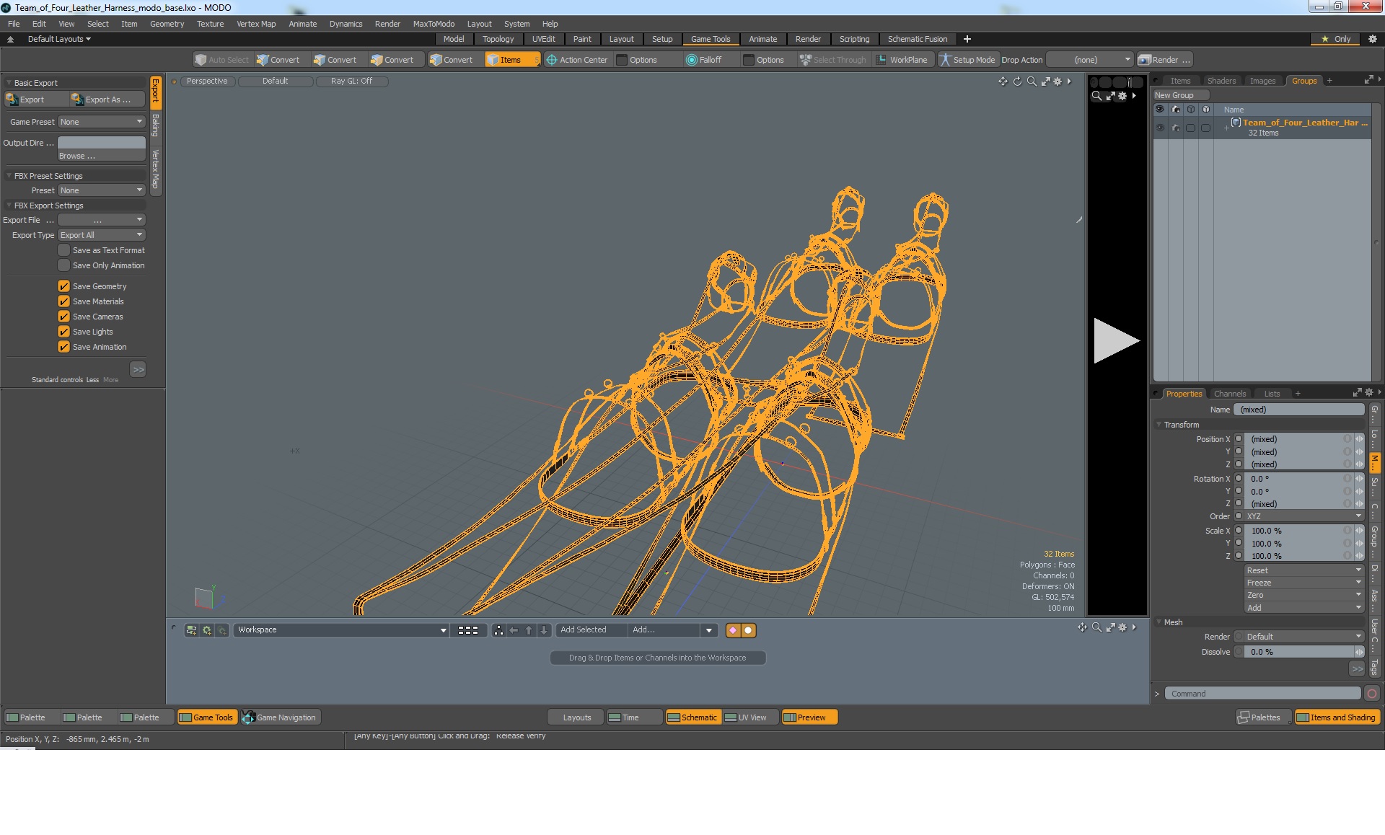Click the Render toolbar button

pyautogui.click(x=1164, y=60)
